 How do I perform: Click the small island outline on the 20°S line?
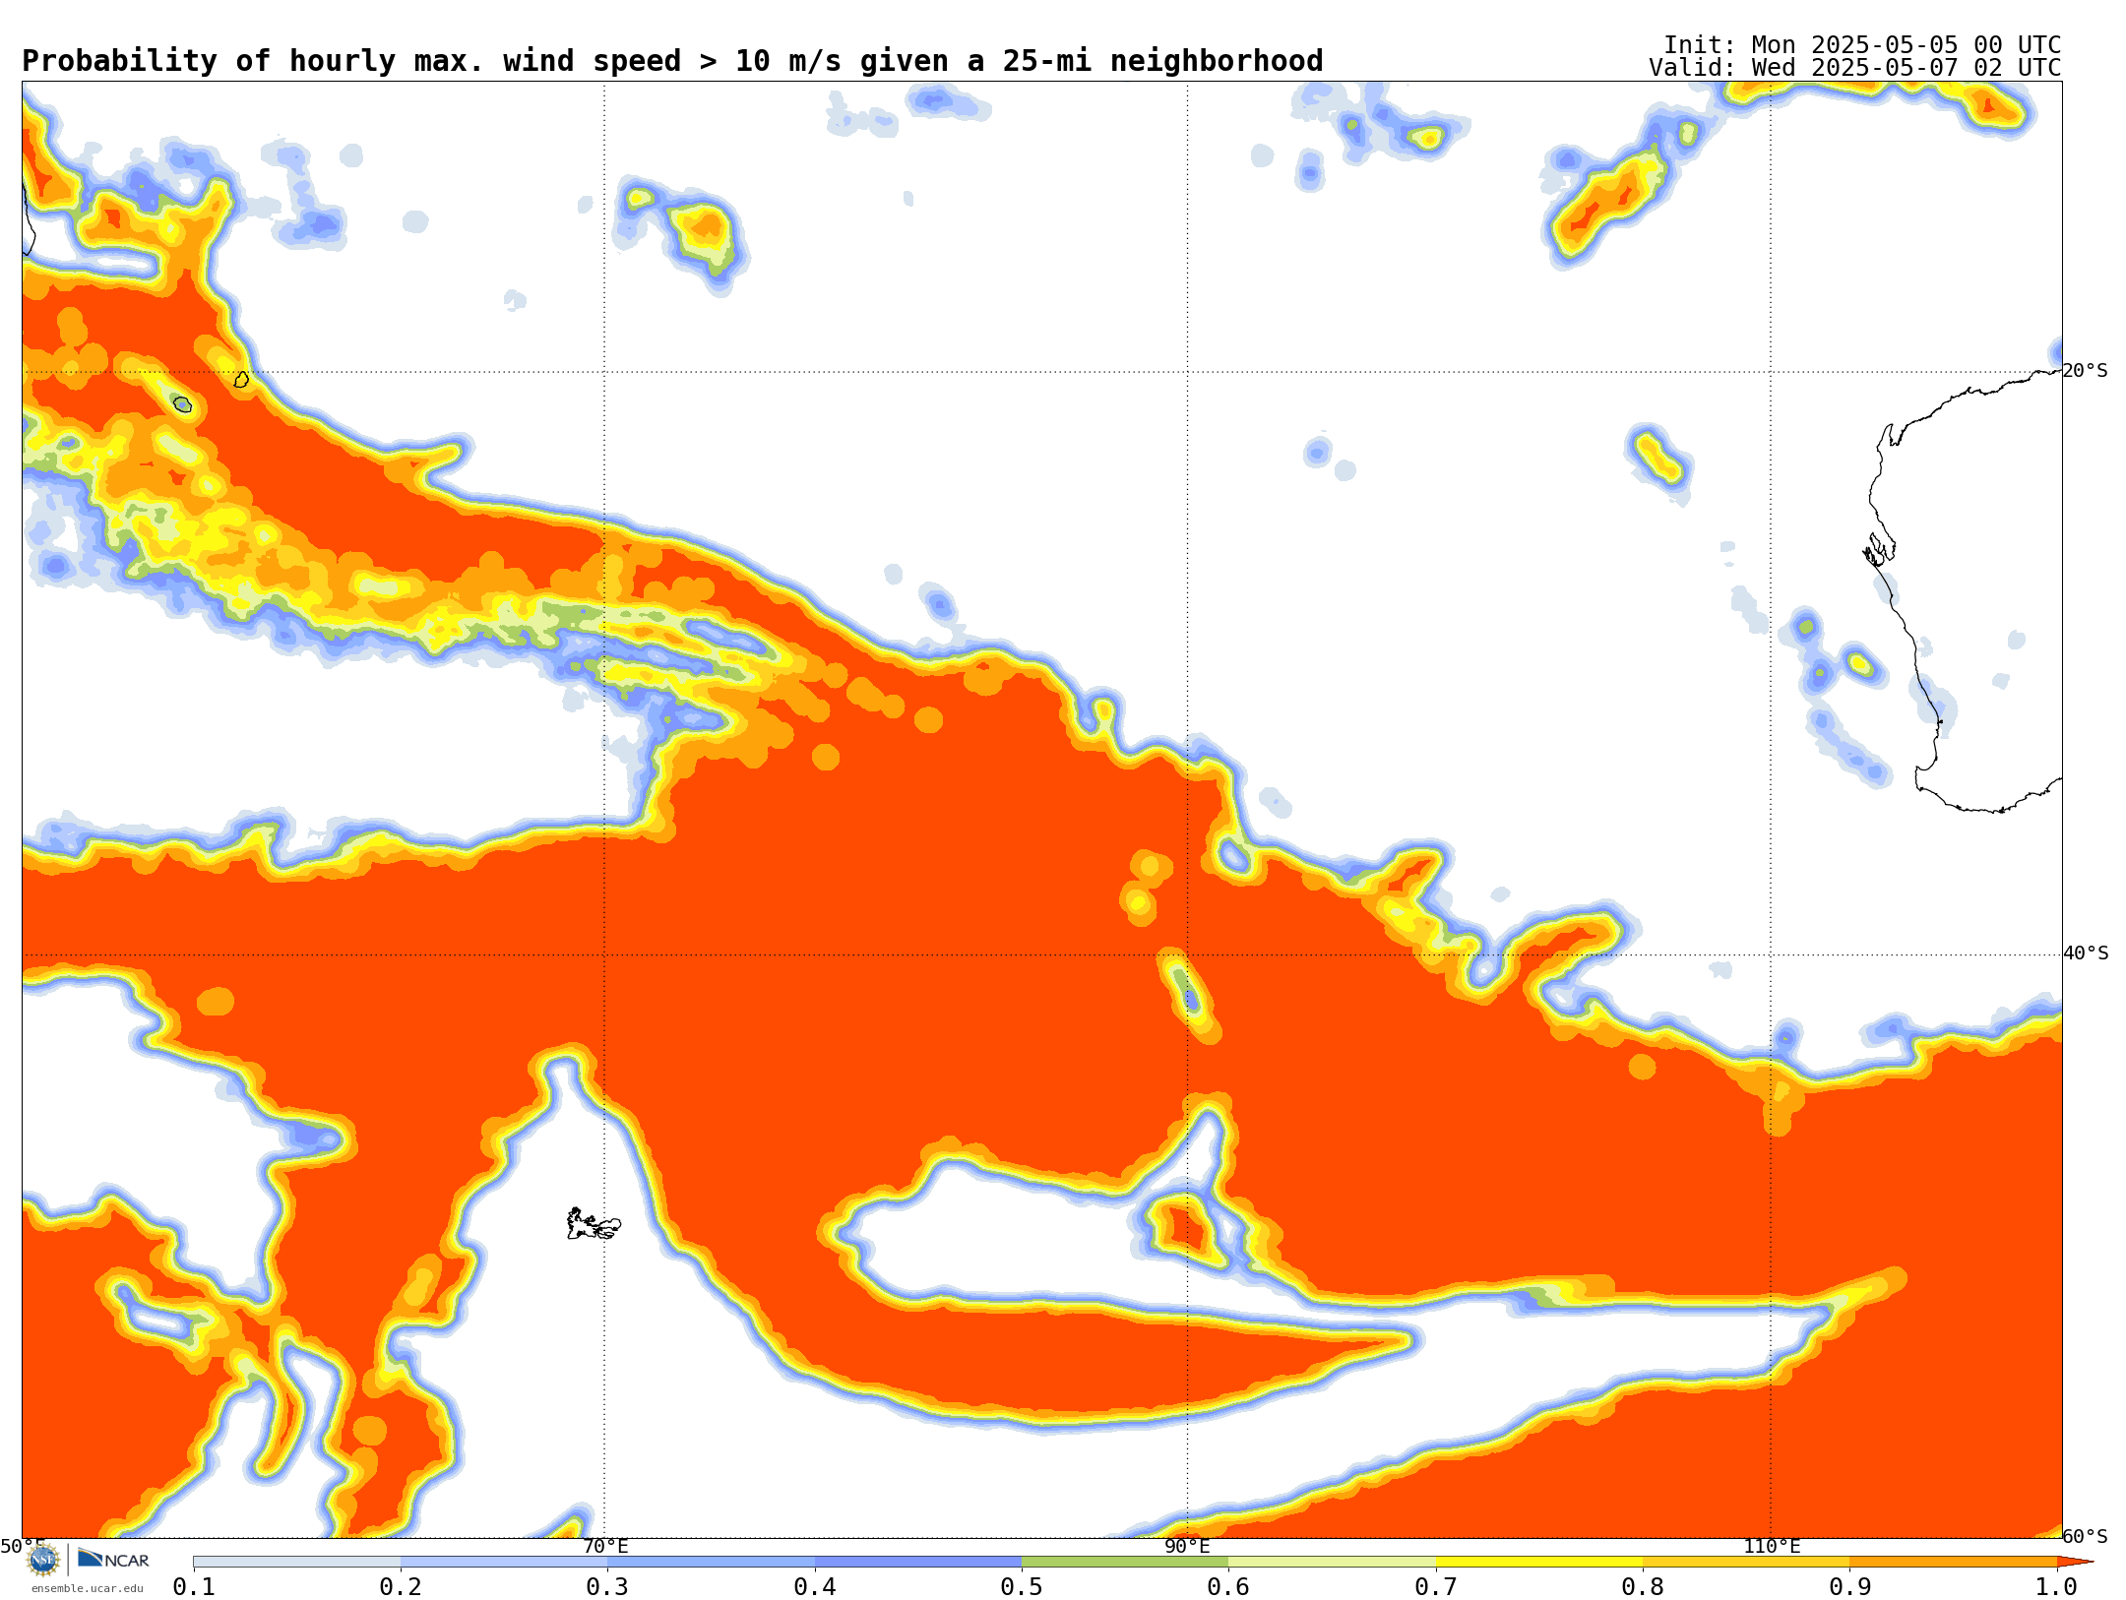click(241, 379)
